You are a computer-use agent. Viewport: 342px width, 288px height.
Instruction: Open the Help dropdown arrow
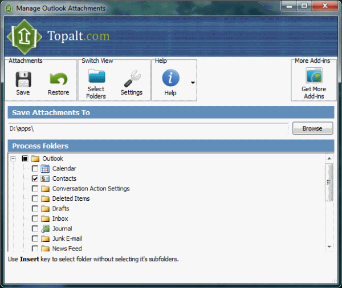[x=193, y=83]
